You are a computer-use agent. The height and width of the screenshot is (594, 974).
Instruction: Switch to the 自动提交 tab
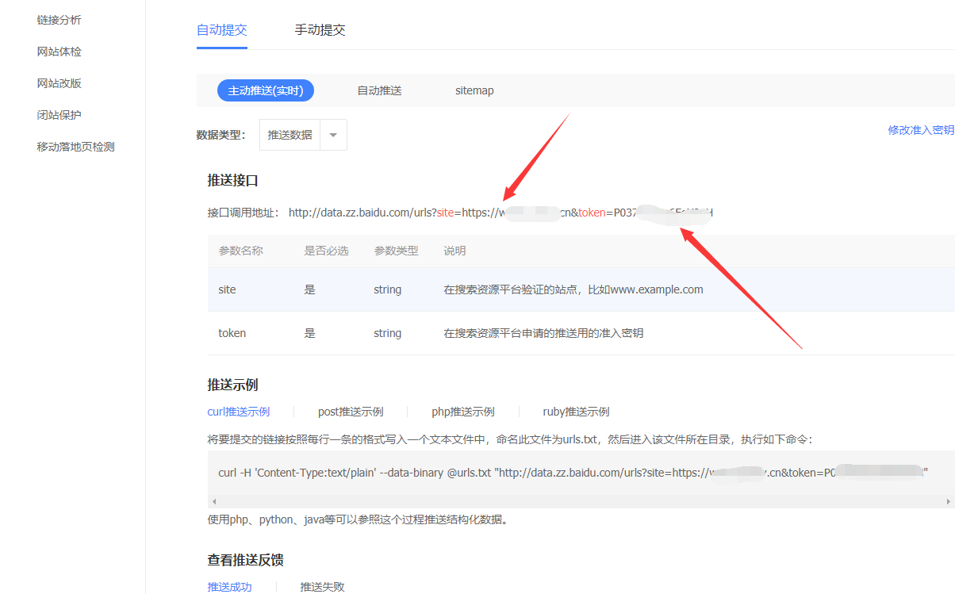(222, 30)
